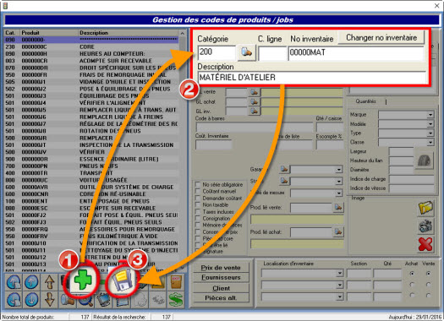Open the GL achat lookup icon
The height and width of the screenshot is (321, 444).
point(255,102)
